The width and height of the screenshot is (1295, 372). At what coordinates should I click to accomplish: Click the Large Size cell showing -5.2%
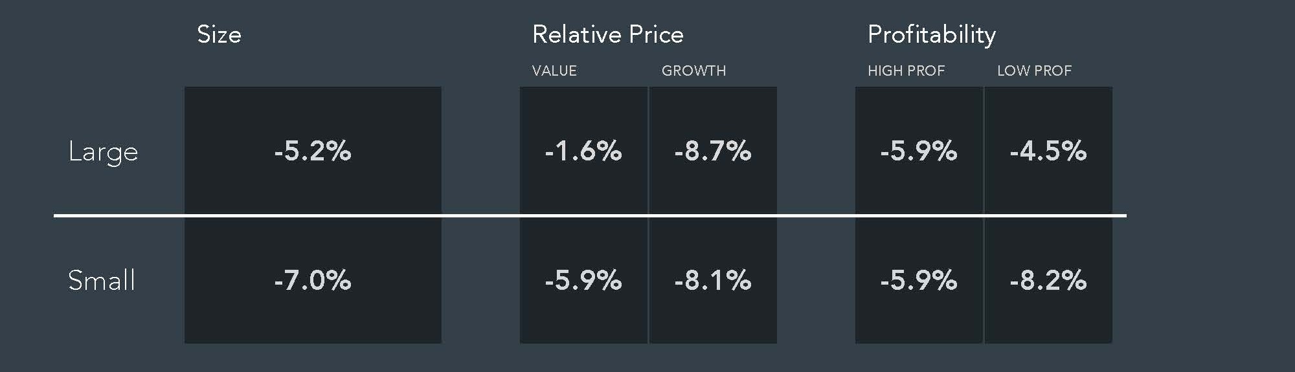313,150
